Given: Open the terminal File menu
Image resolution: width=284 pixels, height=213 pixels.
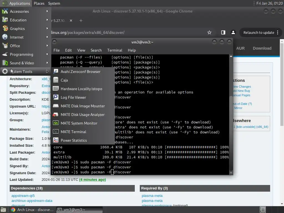Looking at the screenshot, I should click(x=57, y=50).
